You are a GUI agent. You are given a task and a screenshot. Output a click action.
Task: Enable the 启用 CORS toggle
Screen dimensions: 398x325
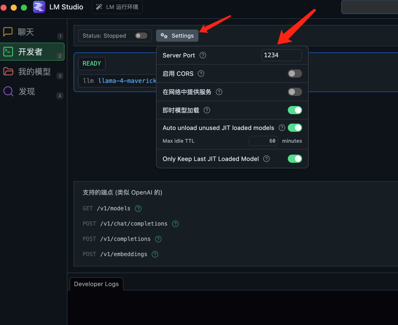(295, 73)
